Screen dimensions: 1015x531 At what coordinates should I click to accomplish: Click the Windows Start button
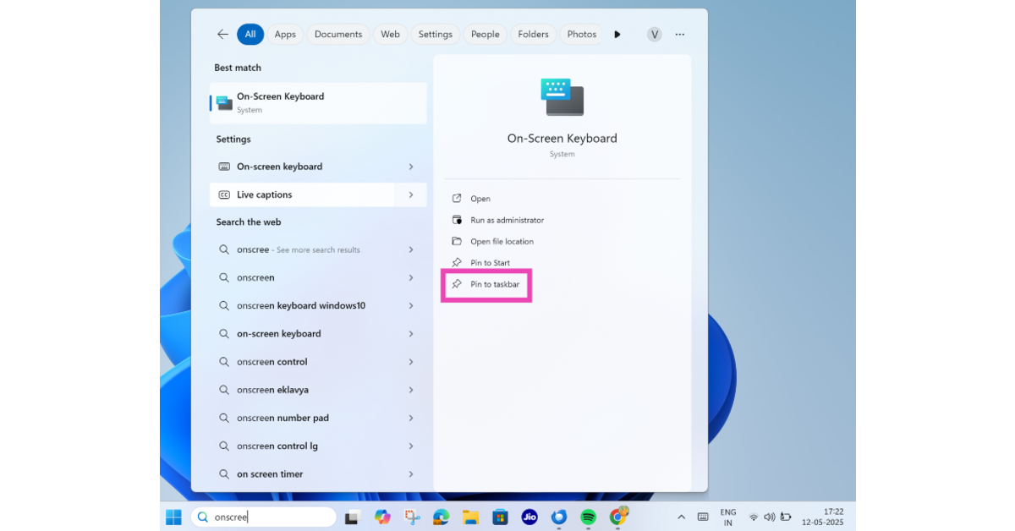(173, 517)
